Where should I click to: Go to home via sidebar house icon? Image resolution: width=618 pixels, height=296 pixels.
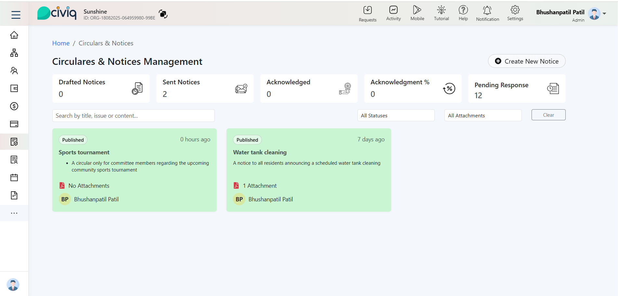coord(14,35)
